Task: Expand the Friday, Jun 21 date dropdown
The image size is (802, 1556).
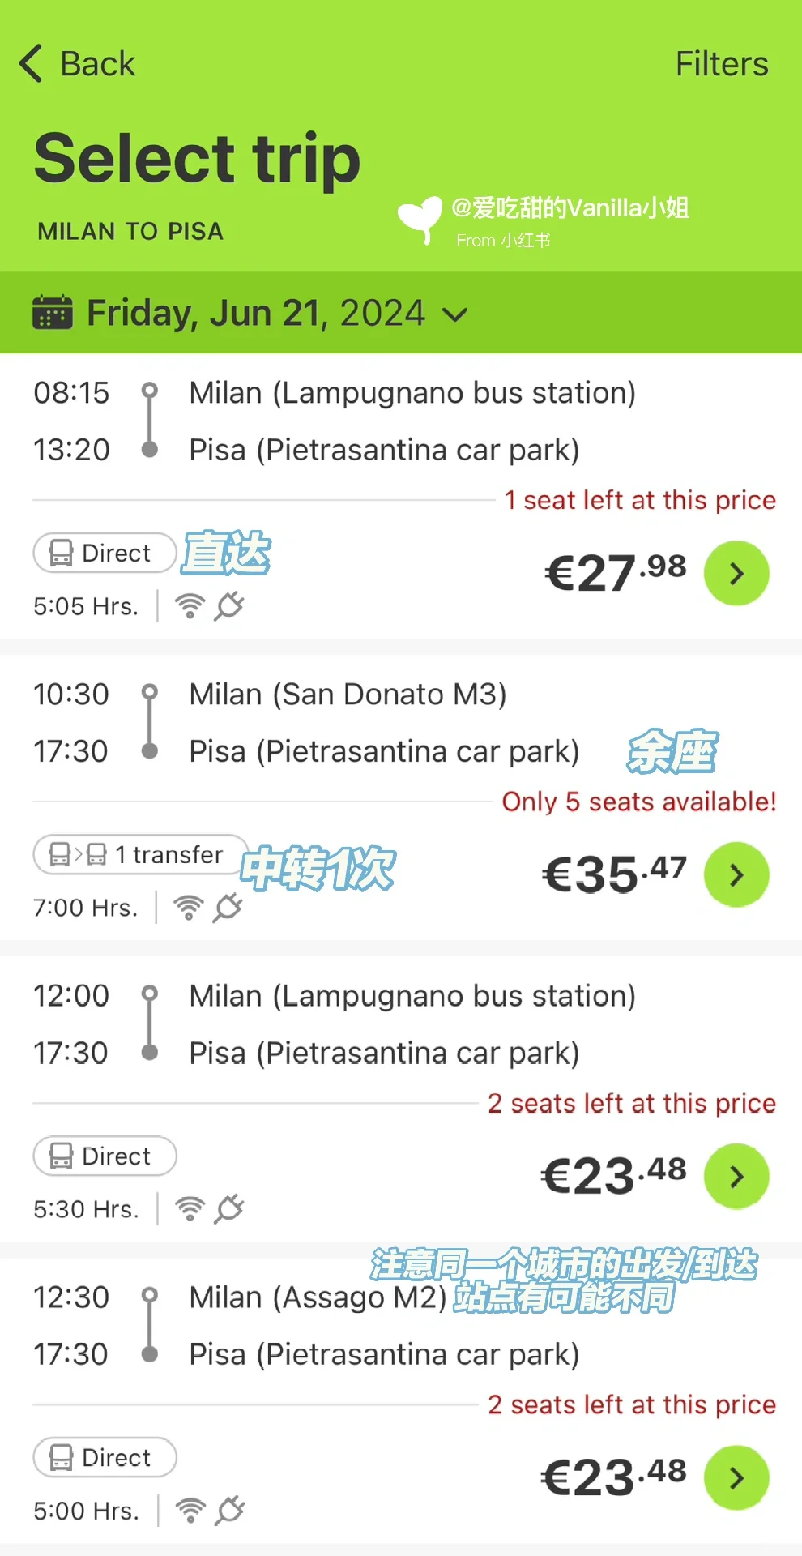Action: click(455, 314)
